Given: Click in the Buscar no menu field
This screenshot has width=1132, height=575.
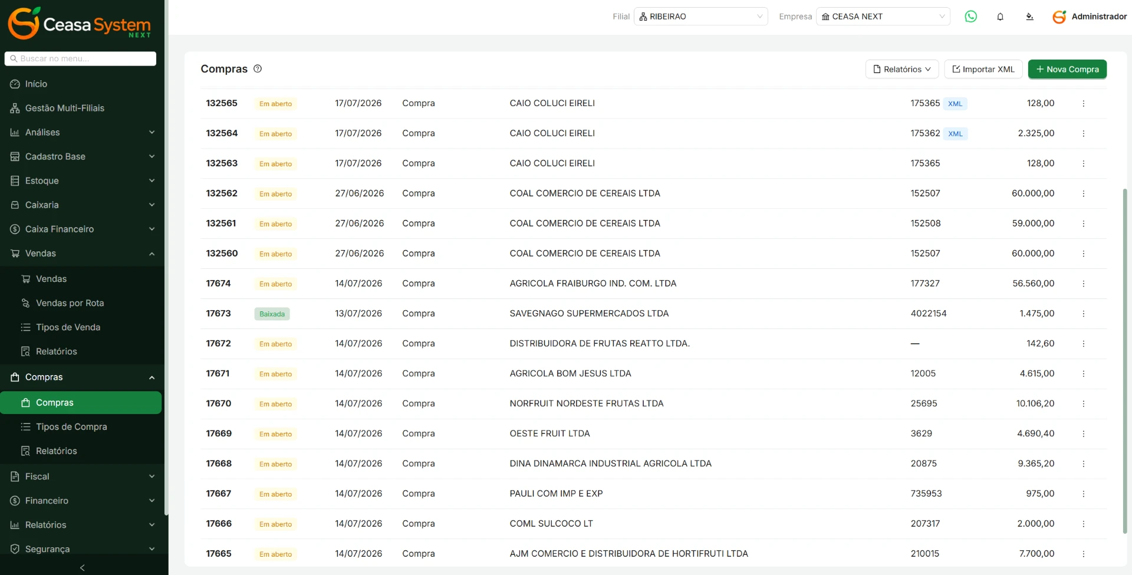Looking at the screenshot, I should coord(80,58).
